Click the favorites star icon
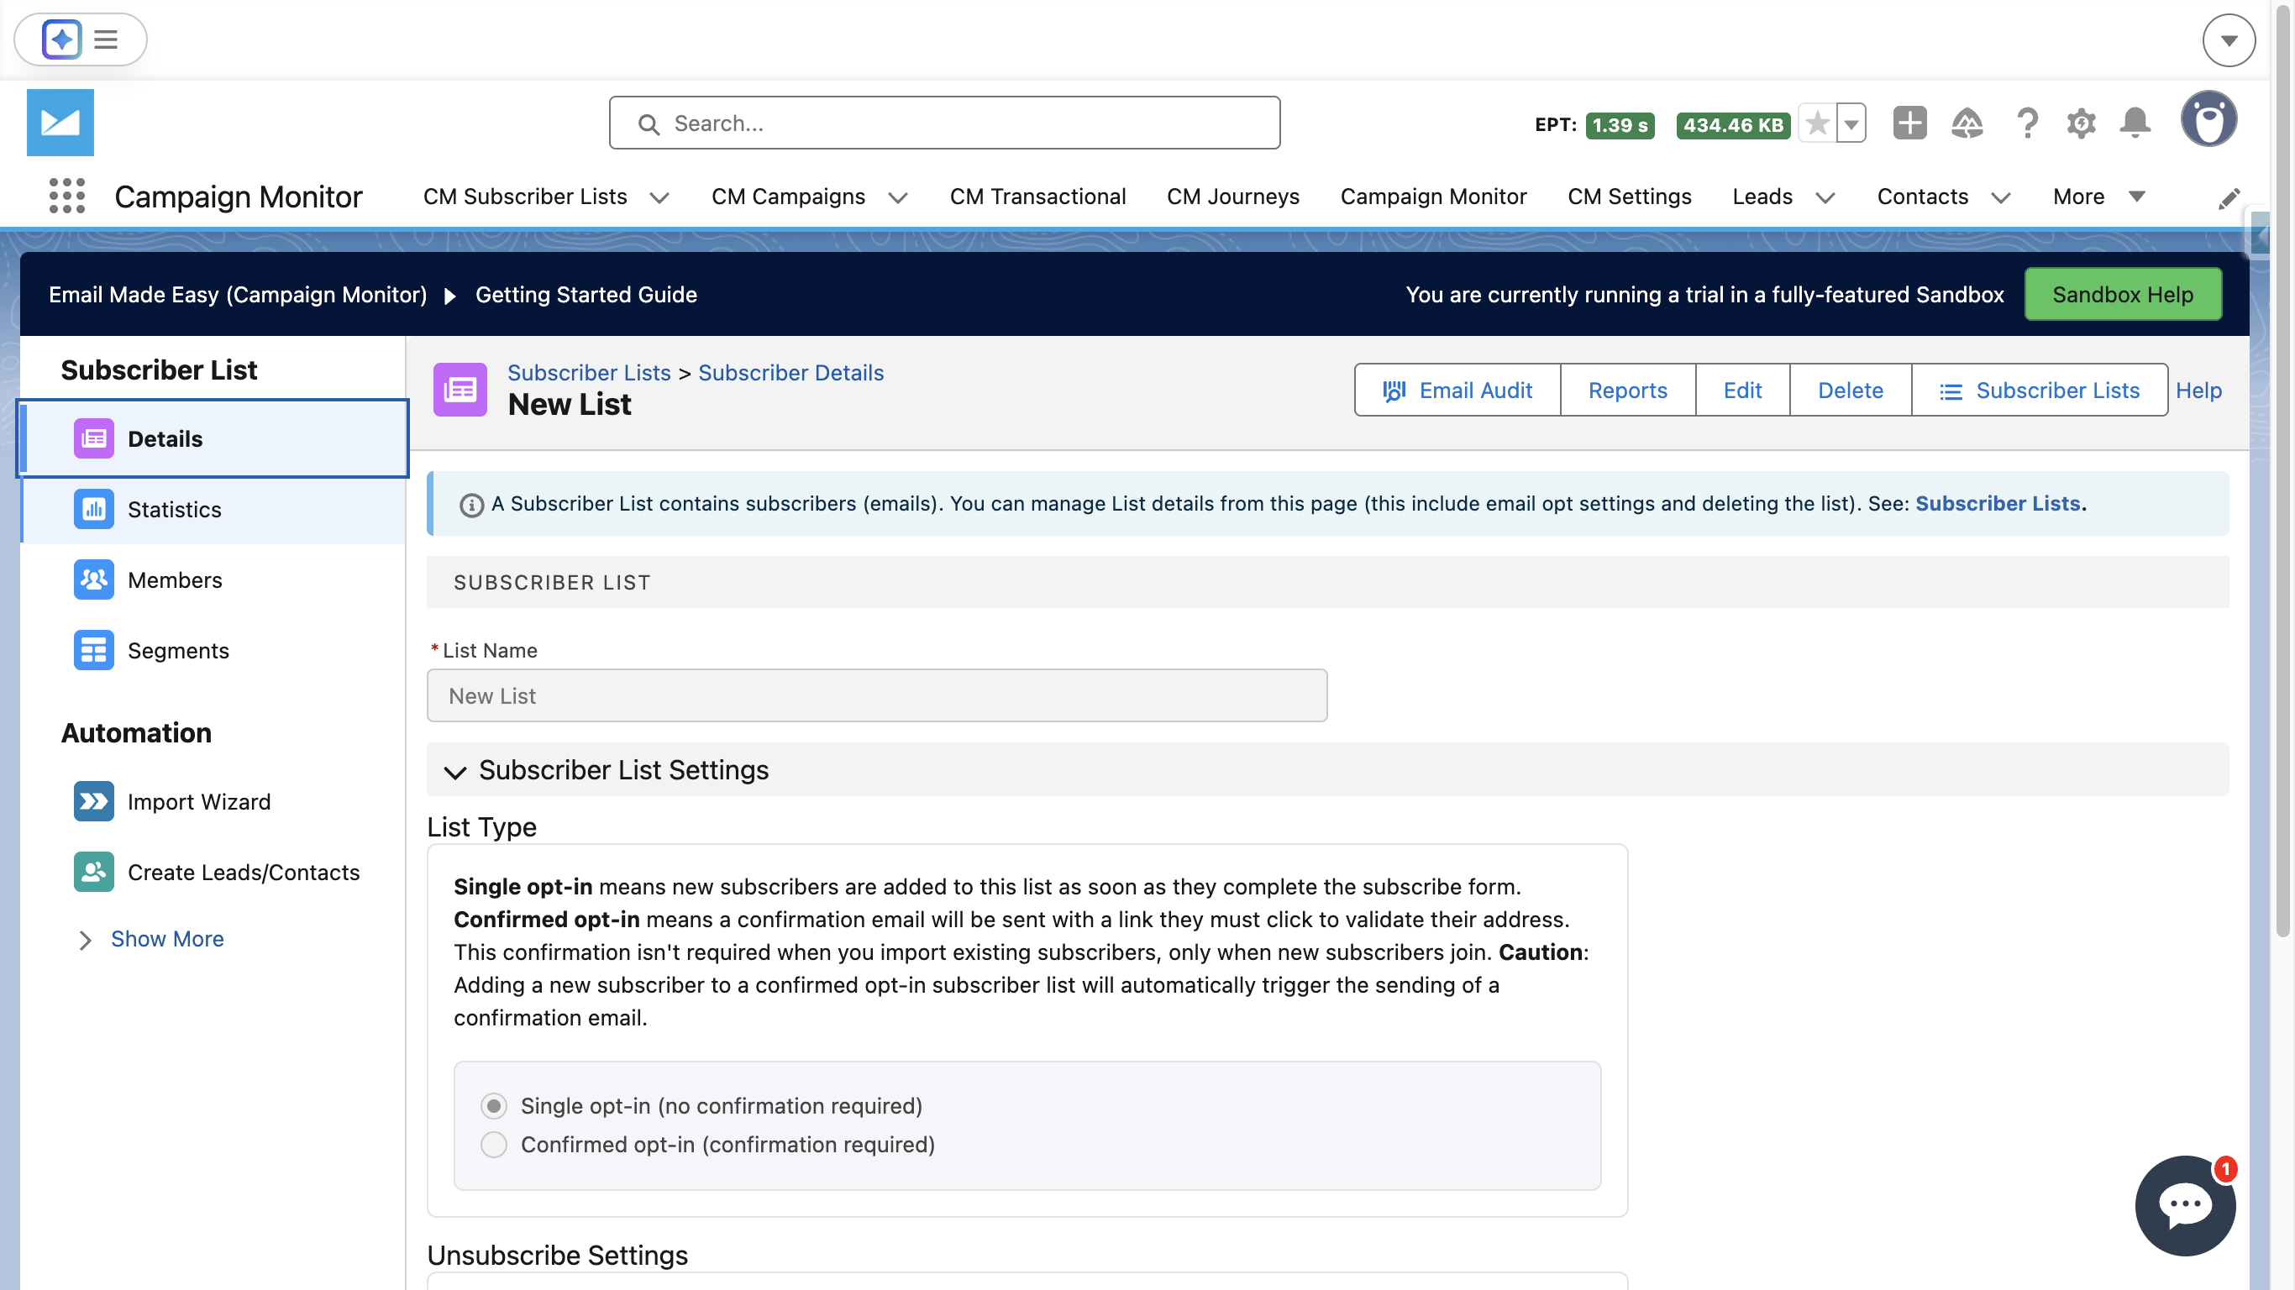Viewport: 2295px width, 1290px height. tap(1818, 123)
